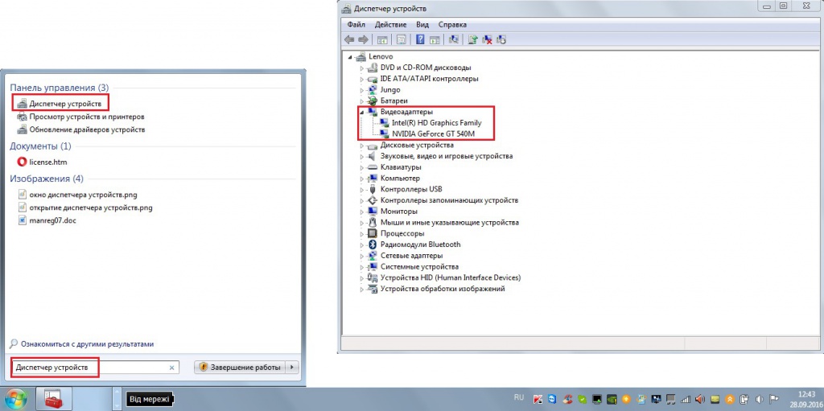Select the mouse icon beside Мыши и иные указывающие устройства
This screenshot has height=411, width=824.
pos(373,222)
